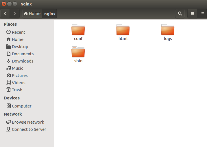The image size is (207, 147).
Task: Open Recent in the Places sidebar
Action: [27, 32]
